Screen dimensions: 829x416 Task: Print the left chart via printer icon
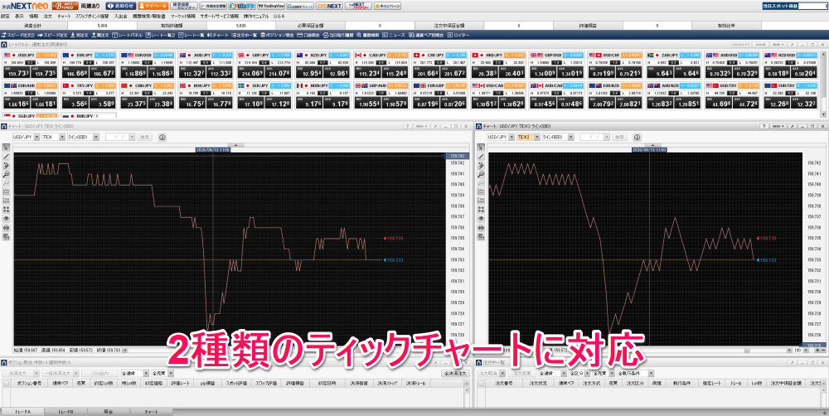[x=7, y=227]
